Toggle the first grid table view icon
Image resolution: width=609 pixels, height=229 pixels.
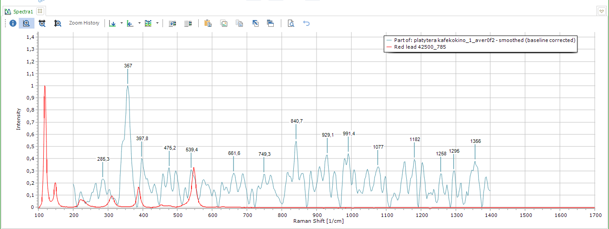(172, 23)
